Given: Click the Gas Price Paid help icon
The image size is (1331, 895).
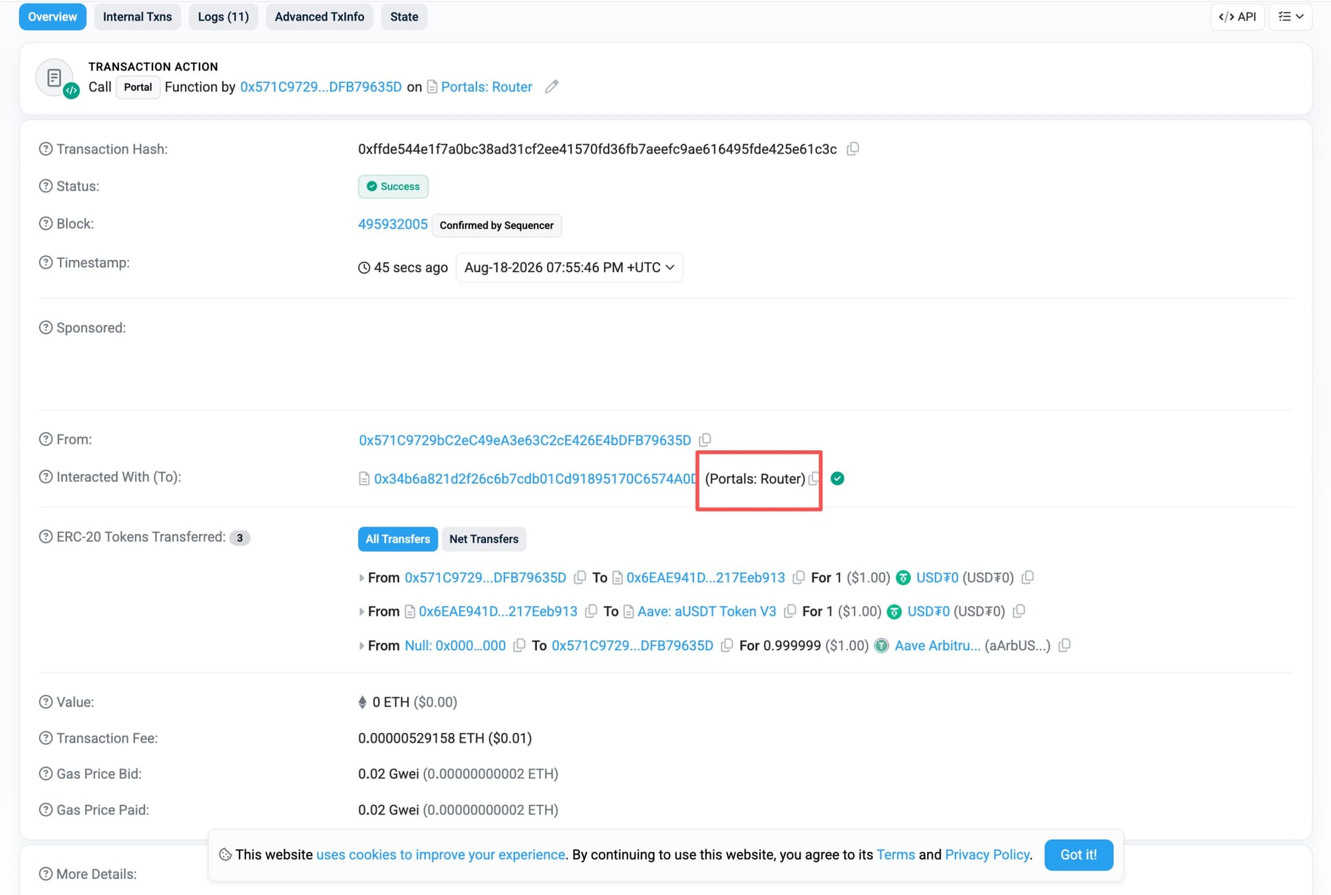Looking at the screenshot, I should coord(45,810).
